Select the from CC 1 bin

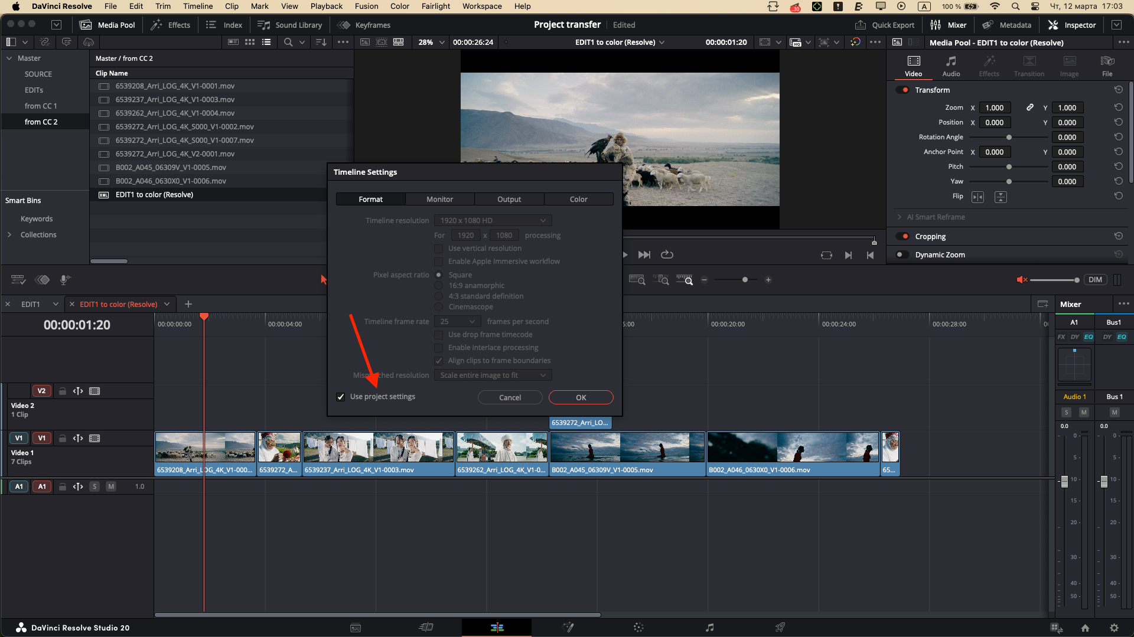(x=41, y=106)
